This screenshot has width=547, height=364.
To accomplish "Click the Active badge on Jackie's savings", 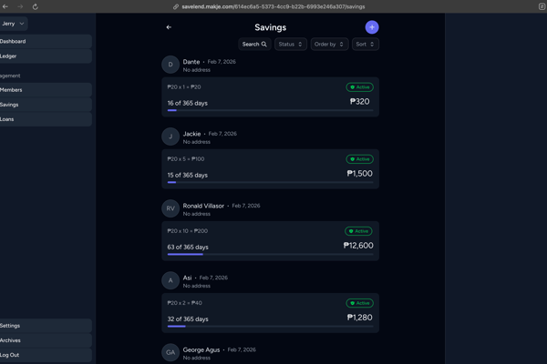I will pyautogui.click(x=359, y=159).
